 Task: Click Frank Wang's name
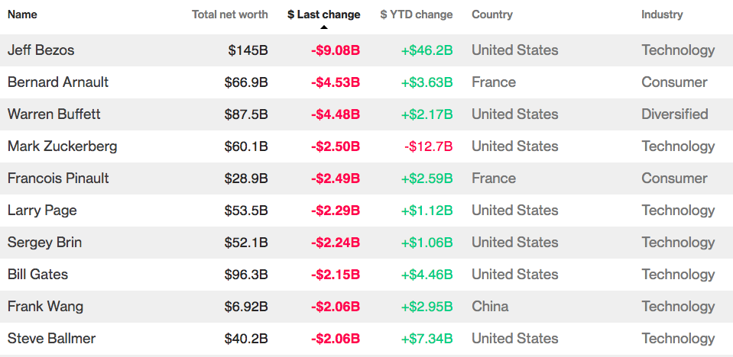pyautogui.click(x=45, y=307)
